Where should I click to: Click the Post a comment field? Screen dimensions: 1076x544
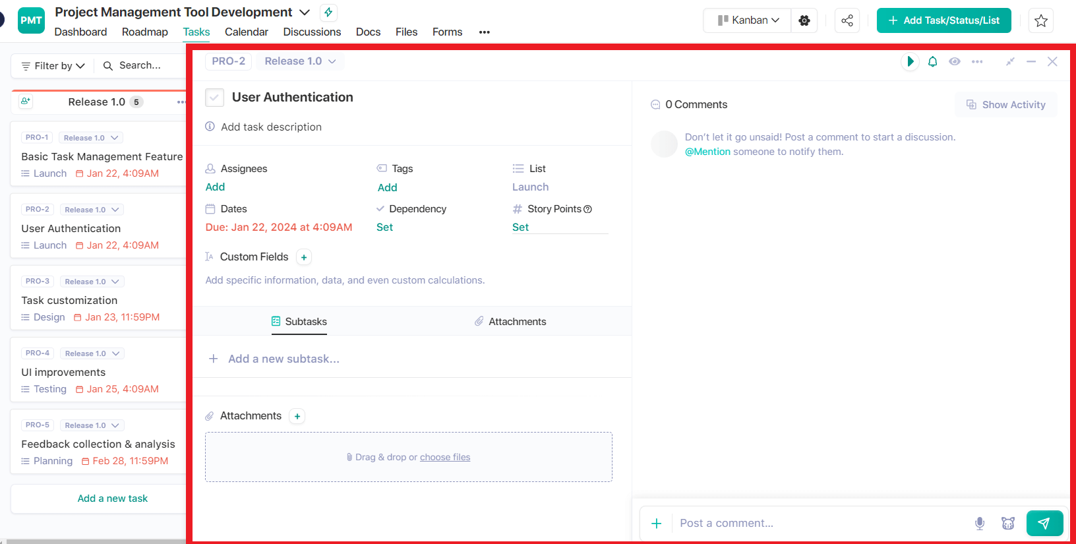[x=821, y=524]
